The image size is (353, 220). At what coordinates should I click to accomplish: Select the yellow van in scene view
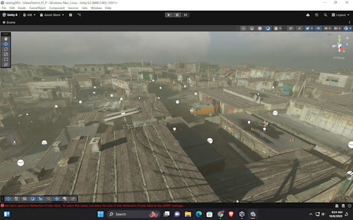click(x=203, y=110)
